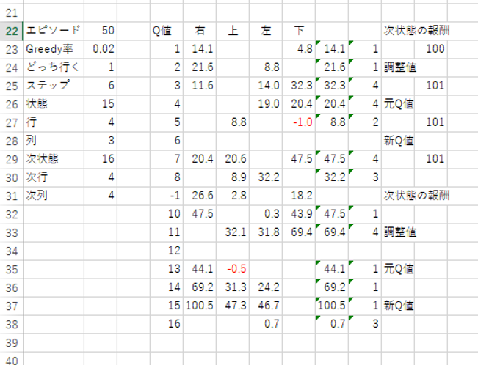Select the 26.6 cell in row 31

pos(200,196)
